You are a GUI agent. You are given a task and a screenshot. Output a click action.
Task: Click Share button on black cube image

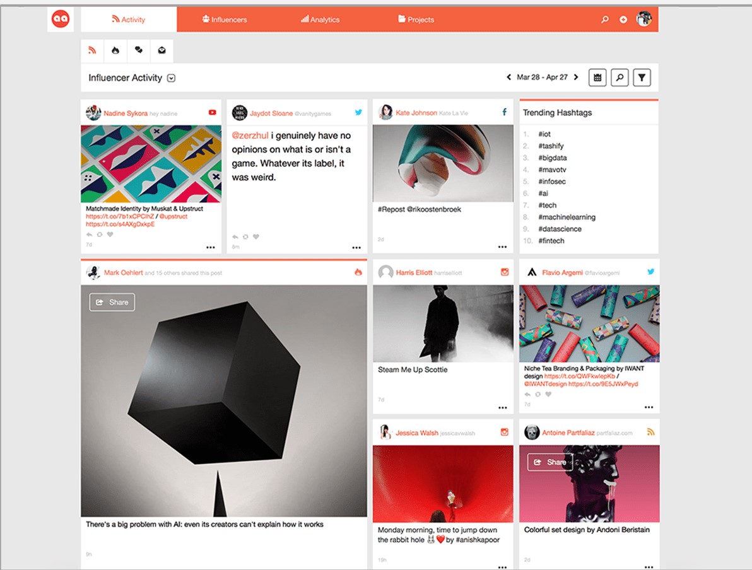pyautogui.click(x=112, y=302)
